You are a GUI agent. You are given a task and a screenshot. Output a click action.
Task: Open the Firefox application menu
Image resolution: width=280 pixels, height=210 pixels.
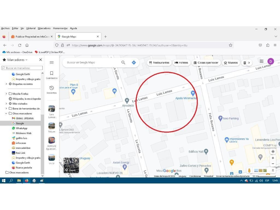click(275, 45)
